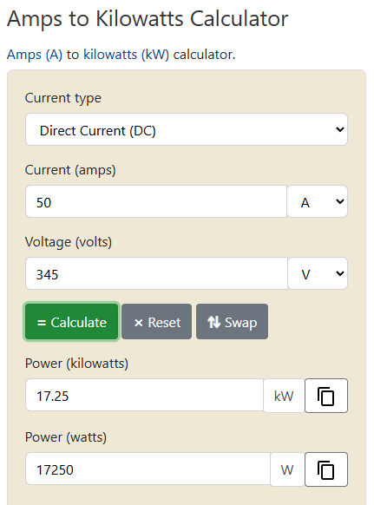
Task: Open the Current type dropdown
Action: point(187,129)
